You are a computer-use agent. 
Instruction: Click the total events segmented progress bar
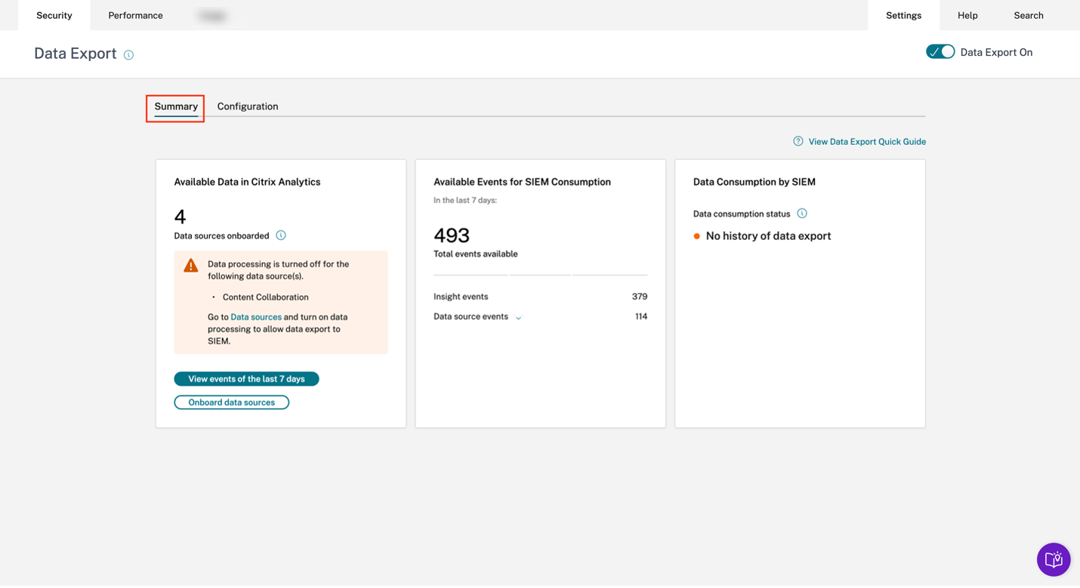coord(540,275)
